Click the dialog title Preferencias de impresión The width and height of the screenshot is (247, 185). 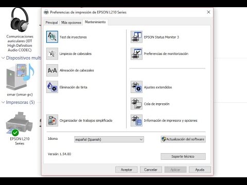click(x=88, y=12)
